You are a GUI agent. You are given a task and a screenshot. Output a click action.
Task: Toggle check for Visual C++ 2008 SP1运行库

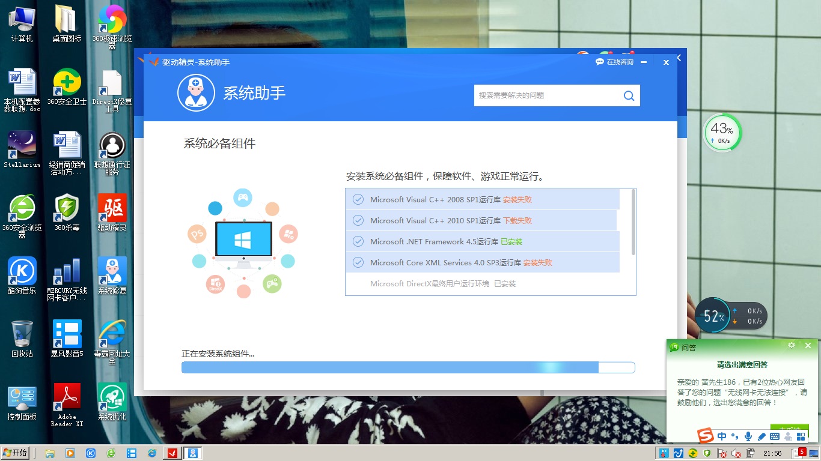[x=358, y=200]
